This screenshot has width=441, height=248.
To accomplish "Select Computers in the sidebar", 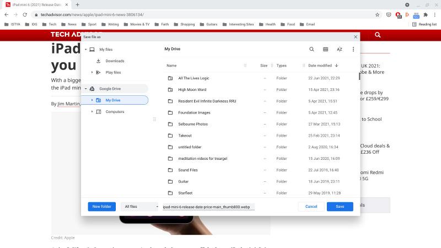I will click(x=115, y=112).
